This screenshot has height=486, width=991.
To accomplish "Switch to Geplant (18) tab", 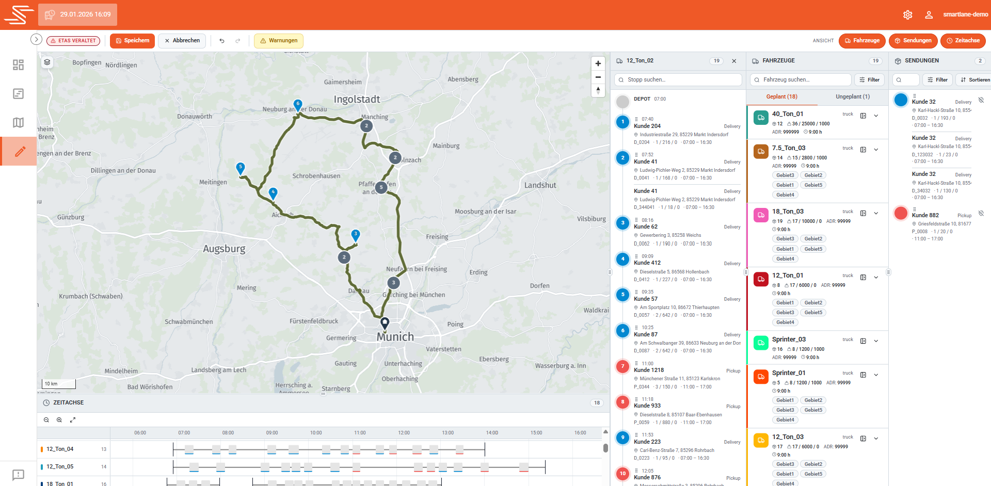I will tap(781, 96).
